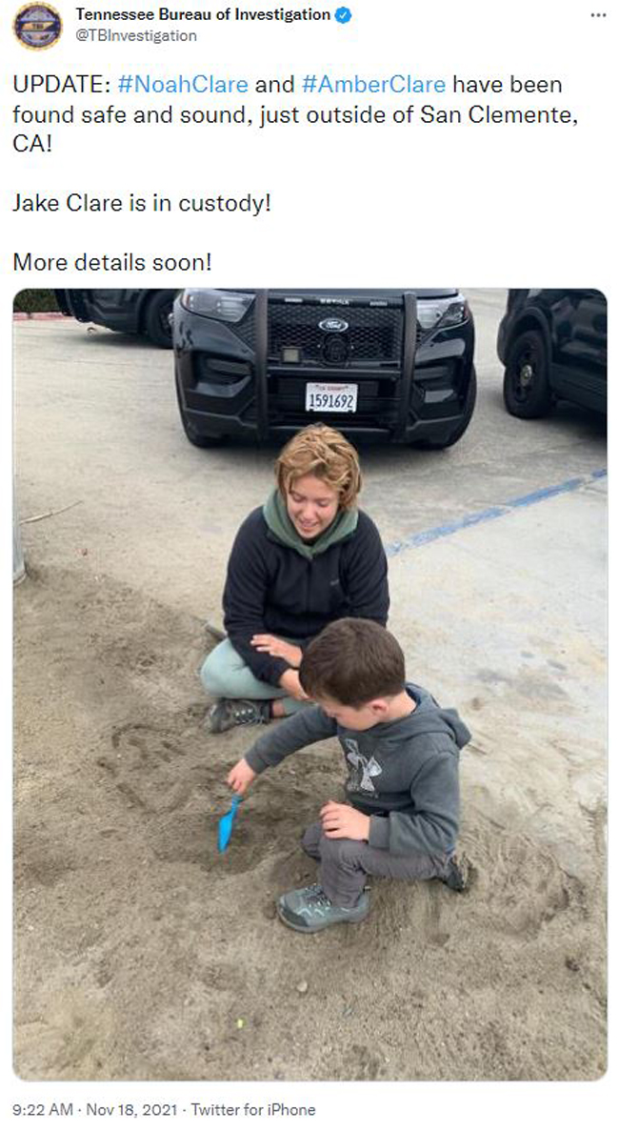Click the blue parking line in the photo
Screen dimensions: 619x1131
(x=496, y=513)
